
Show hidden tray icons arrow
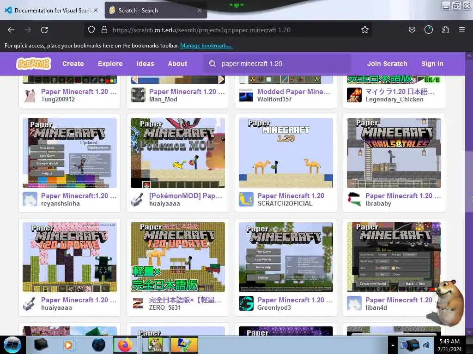[x=393, y=345]
